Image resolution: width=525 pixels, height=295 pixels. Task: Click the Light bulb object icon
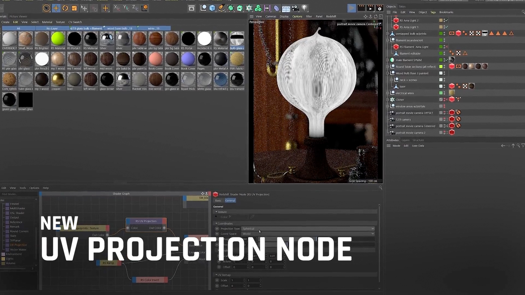click(x=304, y=8)
